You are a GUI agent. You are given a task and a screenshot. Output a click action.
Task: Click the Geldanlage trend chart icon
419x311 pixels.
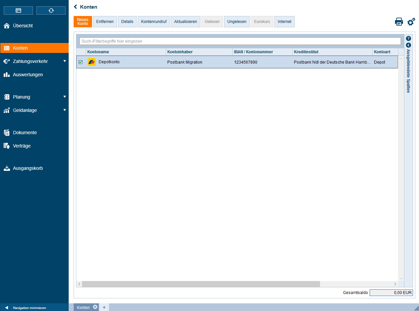(7, 110)
